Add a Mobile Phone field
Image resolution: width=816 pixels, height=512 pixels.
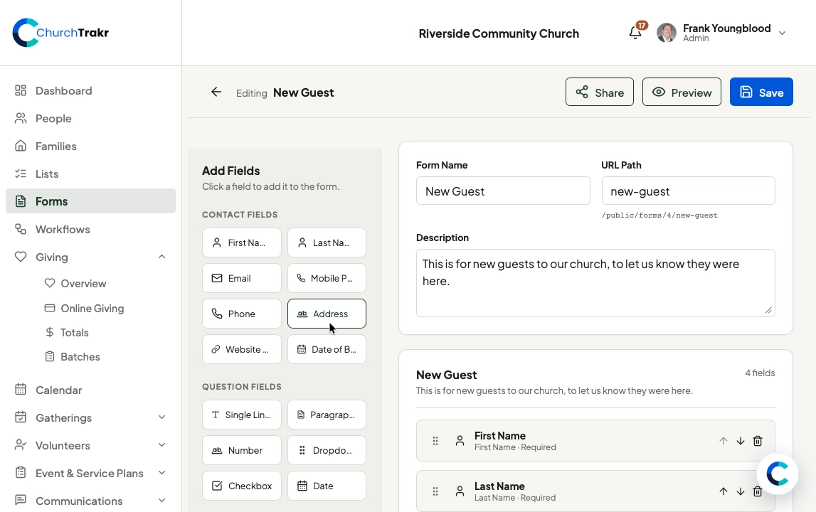click(327, 278)
